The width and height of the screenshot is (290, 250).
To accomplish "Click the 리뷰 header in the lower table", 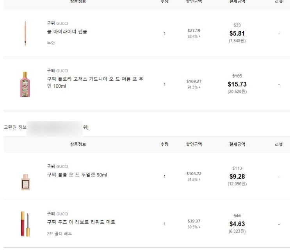I will [x=279, y=144].
